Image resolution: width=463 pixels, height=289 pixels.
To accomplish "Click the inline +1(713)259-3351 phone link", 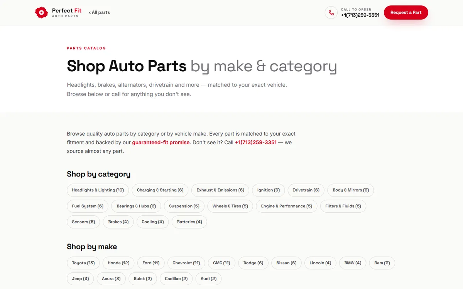I will click(256, 142).
